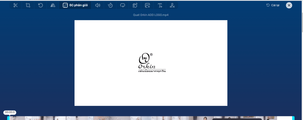Open the volume speaker tool
303x120 pixels.
point(98,5)
